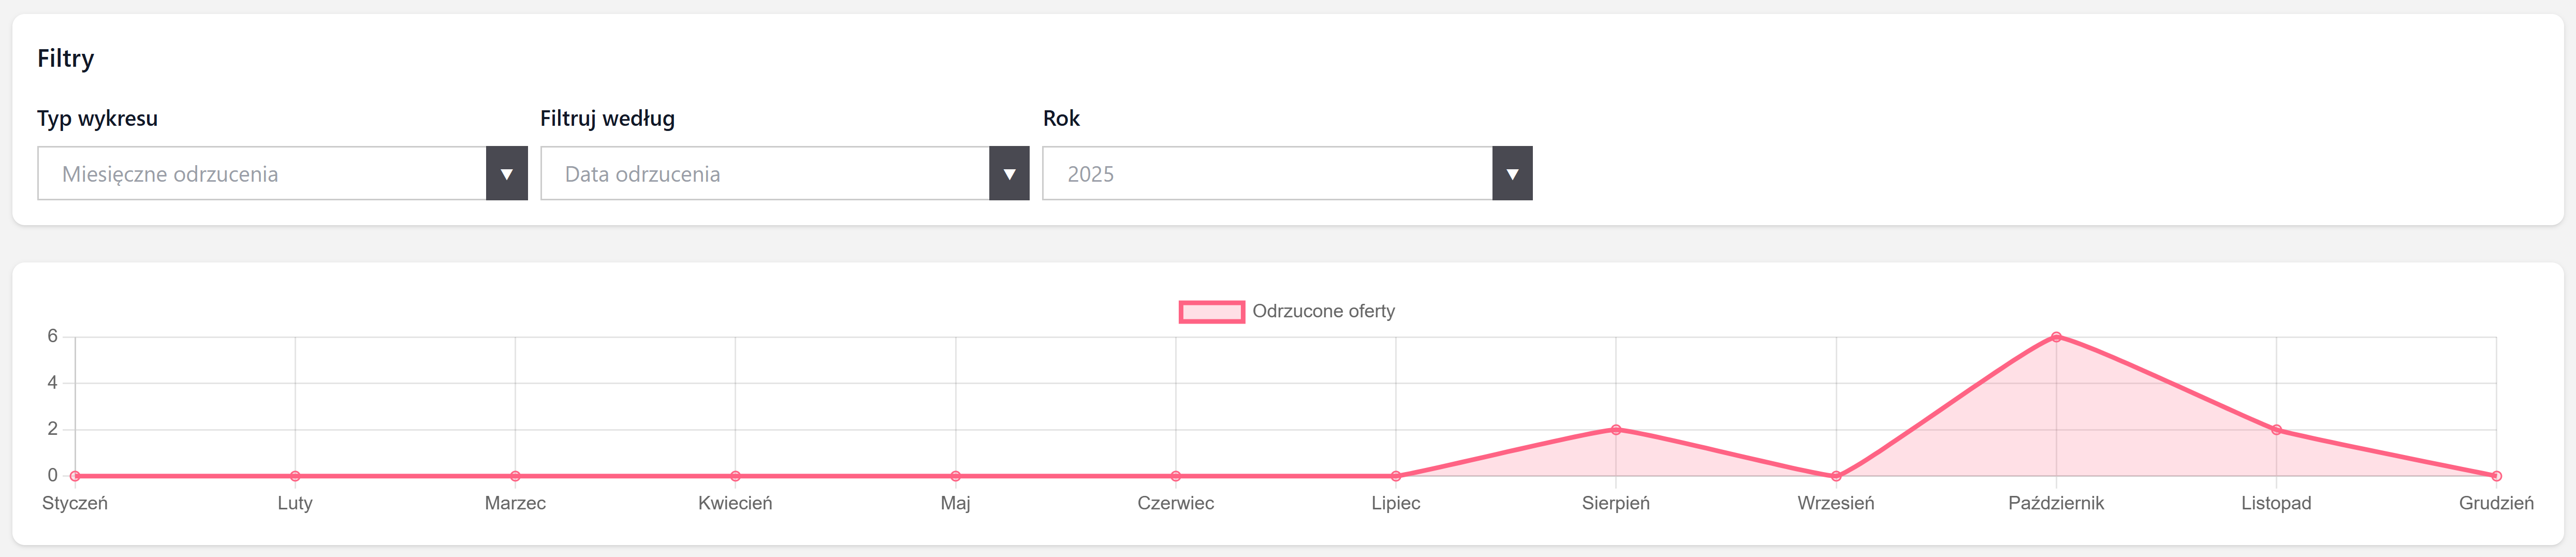This screenshot has height=557, width=2576.
Task: Click the Styczeń data point
Action: click(x=75, y=476)
